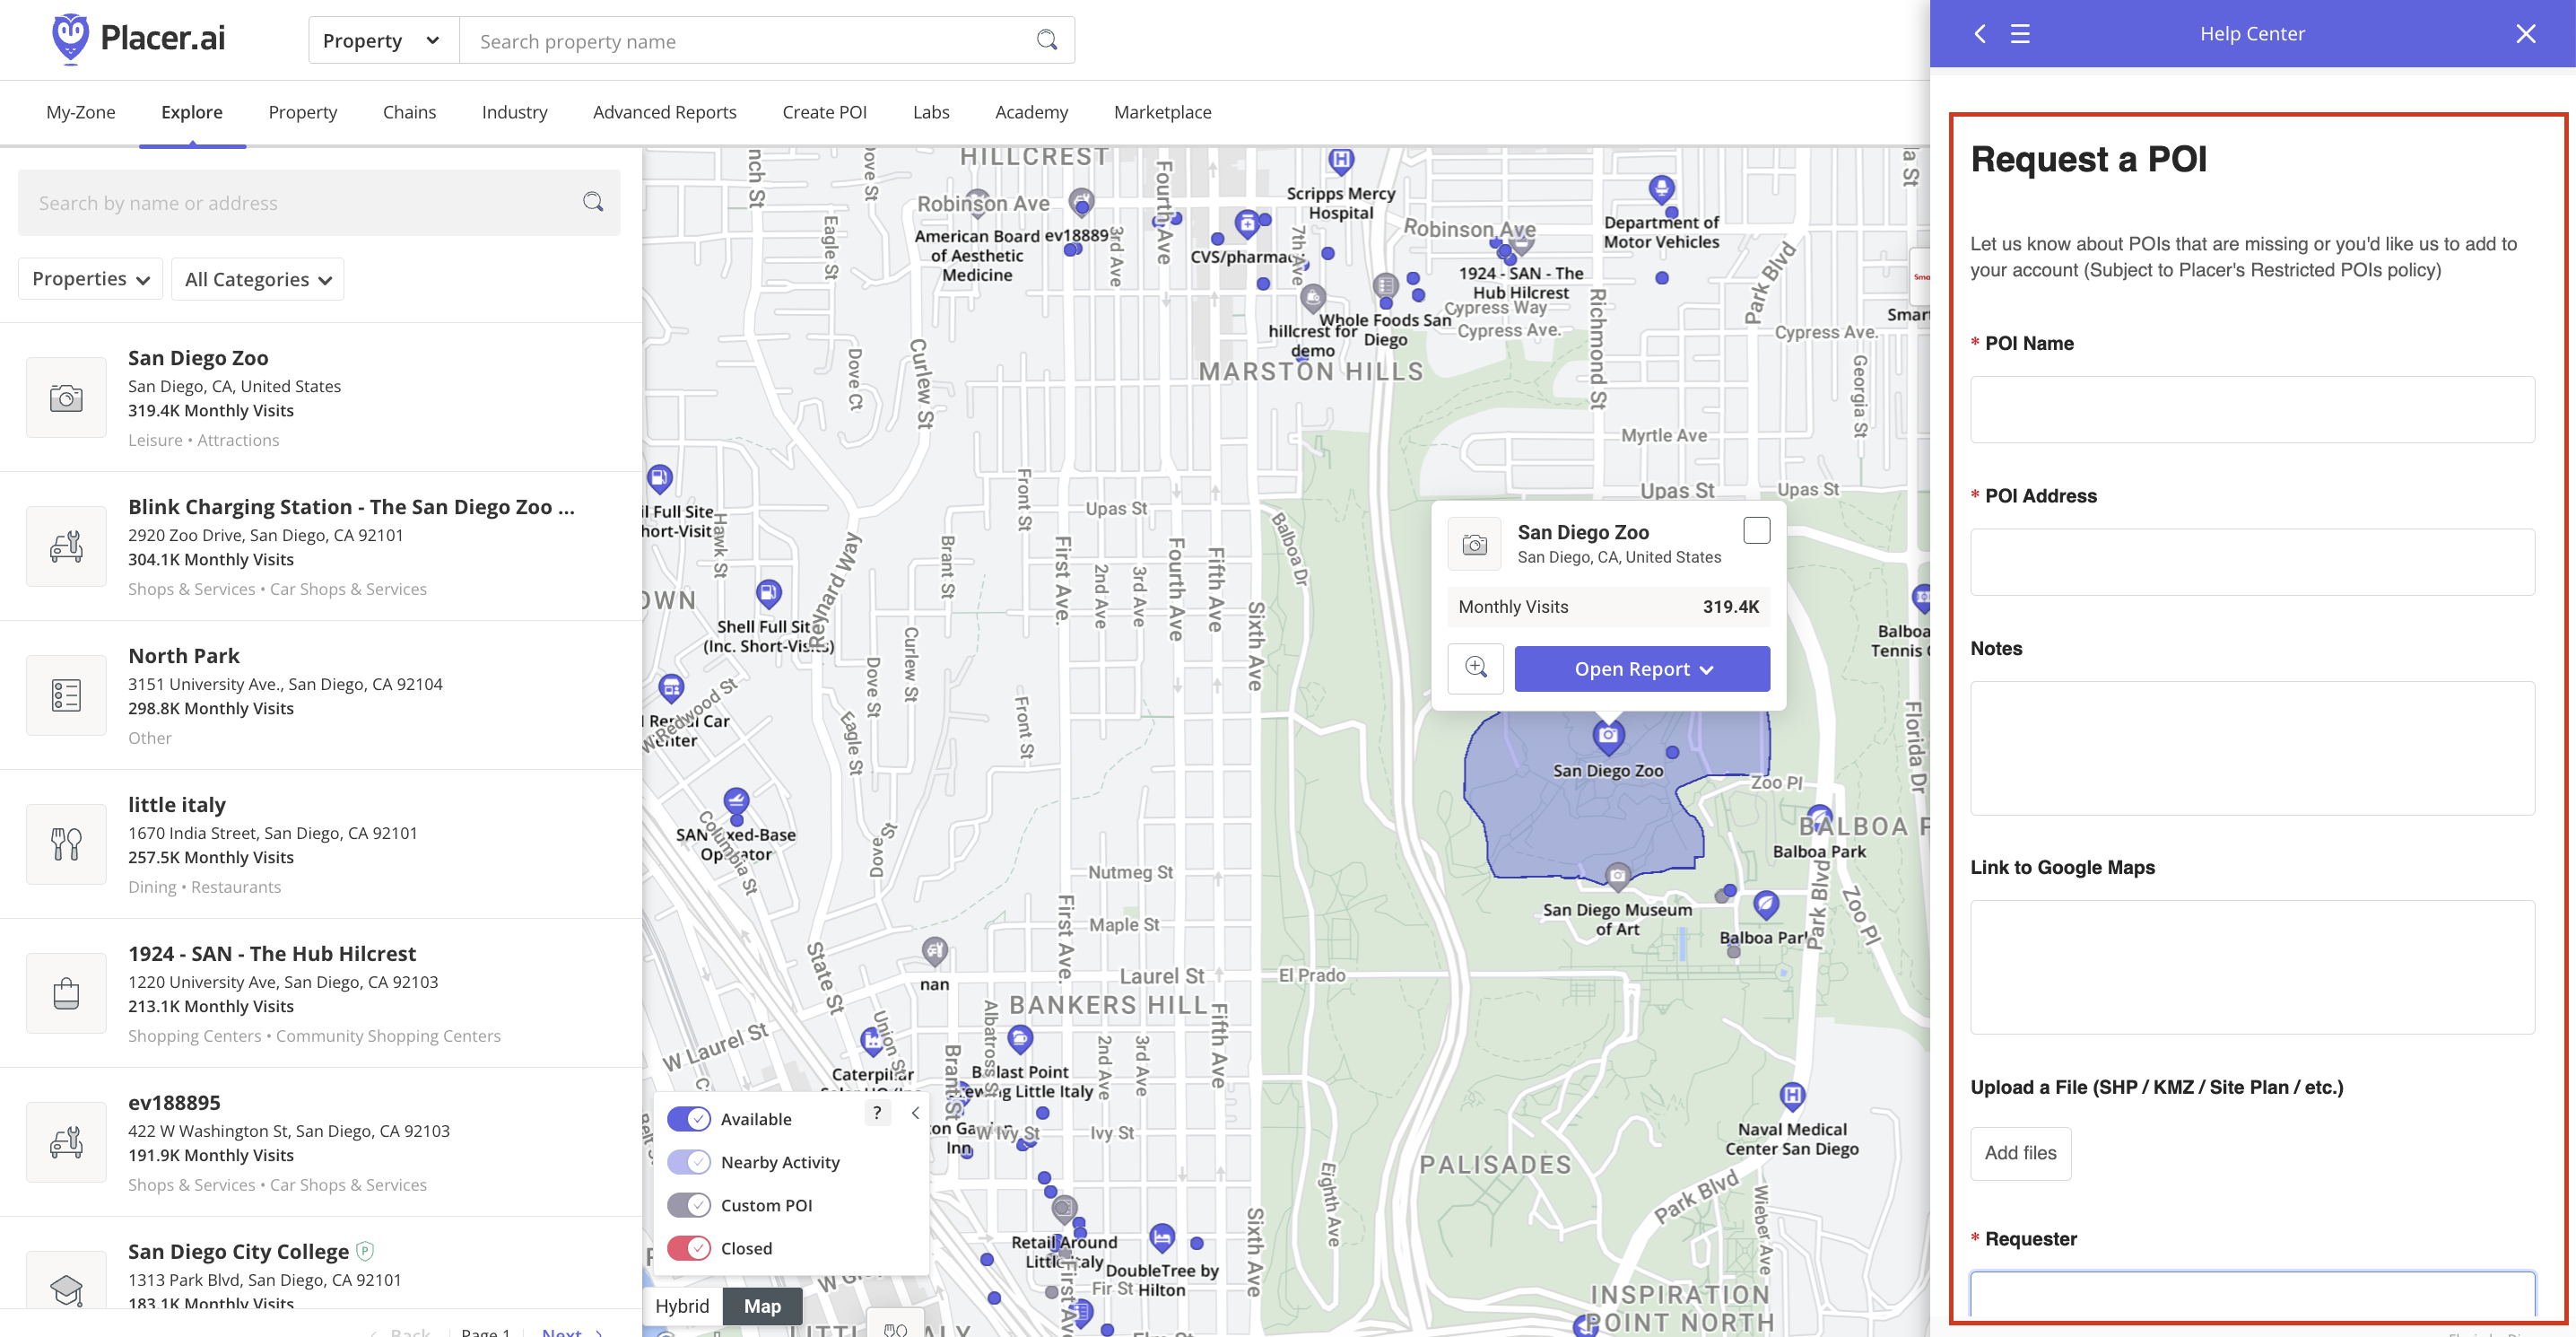Viewport: 2576px width, 1337px height.
Task: Expand the All Categories dropdown
Action: click(257, 279)
